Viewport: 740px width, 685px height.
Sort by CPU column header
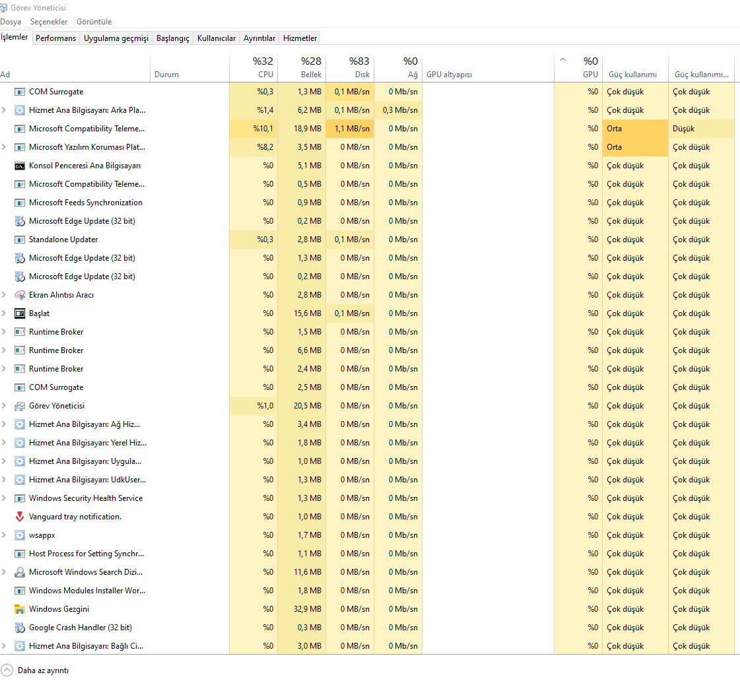[x=253, y=69]
